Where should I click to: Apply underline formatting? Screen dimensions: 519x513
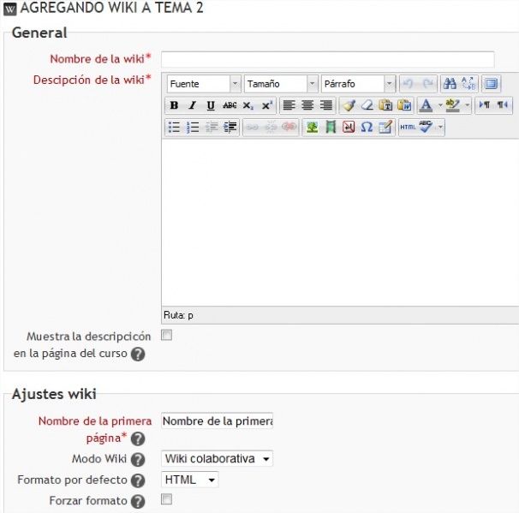(211, 105)
